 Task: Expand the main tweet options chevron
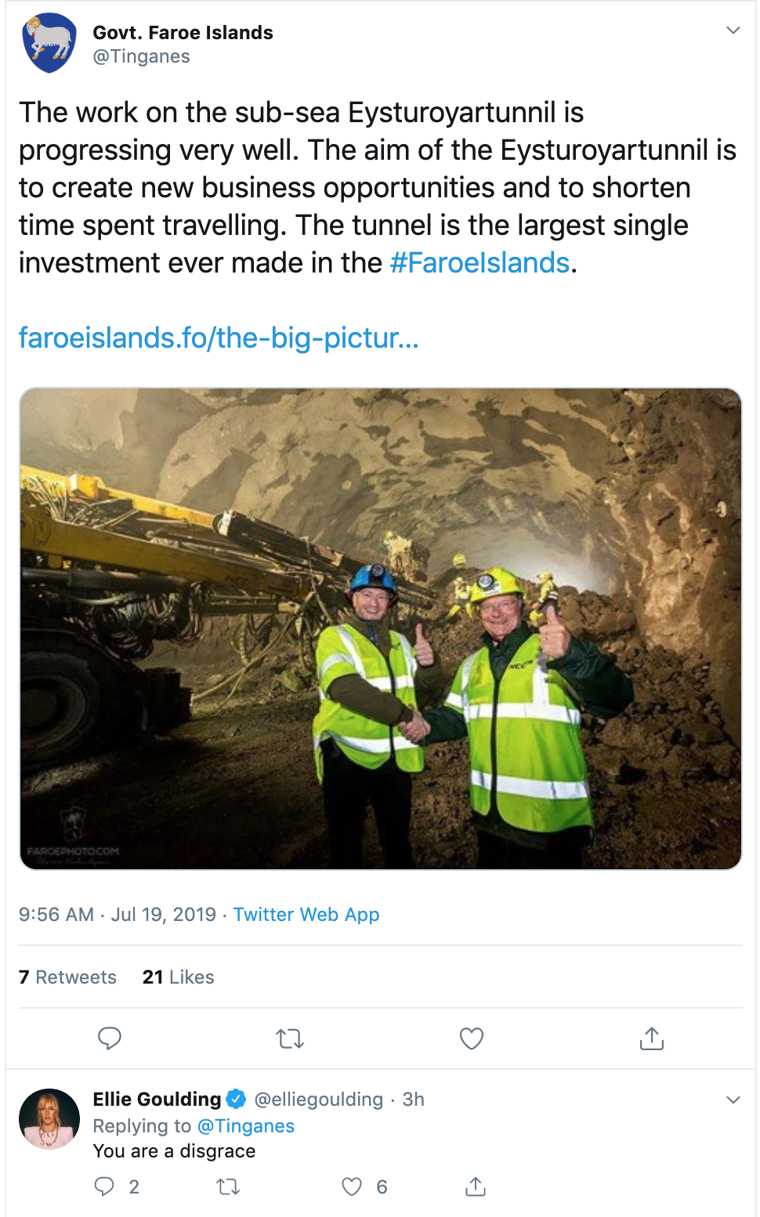(733, 31)
